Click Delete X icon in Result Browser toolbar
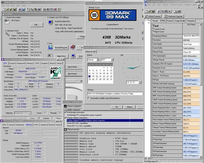The image size is (204, 163). (170, 11)
